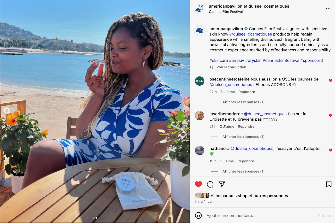The height and width of the screenshot is (223, 335).
Task: Unlike osecantineetcafeine's comment heart
Action: click(331, 81)
